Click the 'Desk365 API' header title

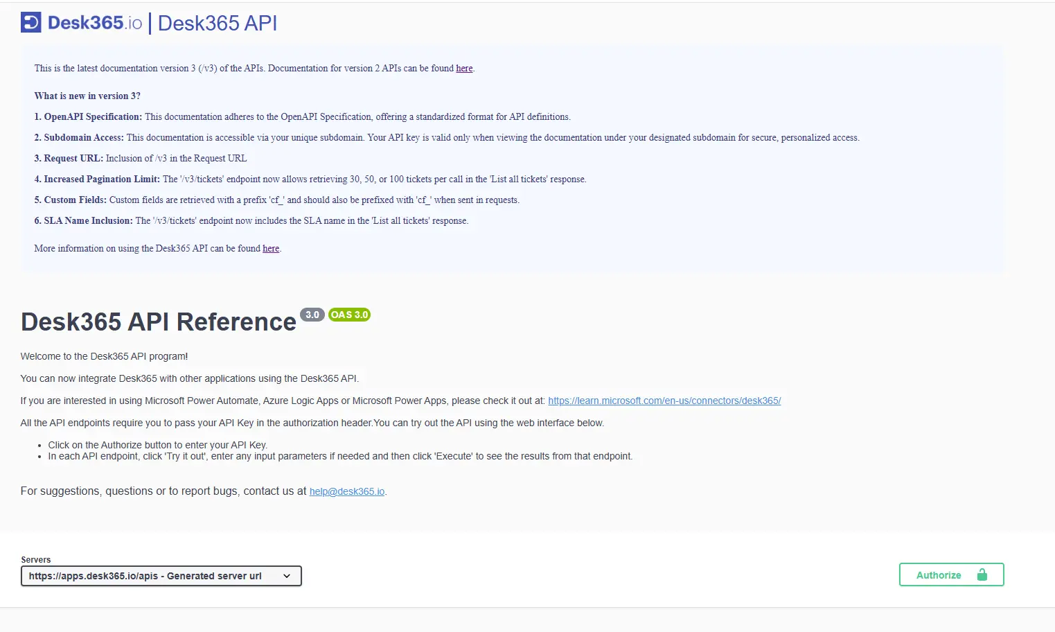tap(218, 23)
